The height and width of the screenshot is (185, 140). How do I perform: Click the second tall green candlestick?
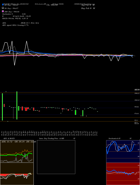(x=17, y=105)
